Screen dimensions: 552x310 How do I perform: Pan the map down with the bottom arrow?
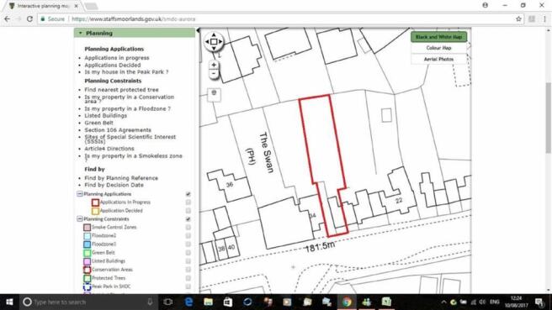[214, 48]
